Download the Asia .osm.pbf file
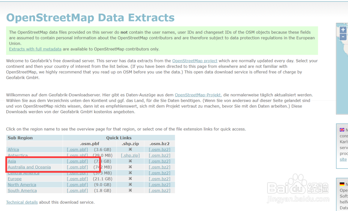 click(x=77, y=161)
